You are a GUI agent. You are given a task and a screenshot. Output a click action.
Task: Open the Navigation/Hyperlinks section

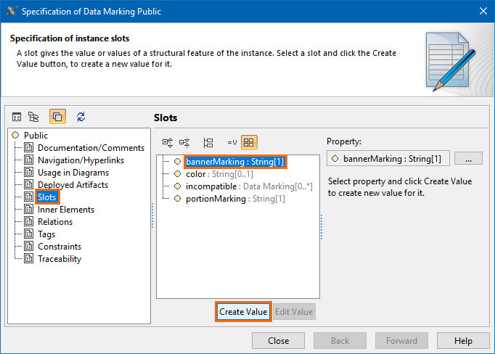81,160
